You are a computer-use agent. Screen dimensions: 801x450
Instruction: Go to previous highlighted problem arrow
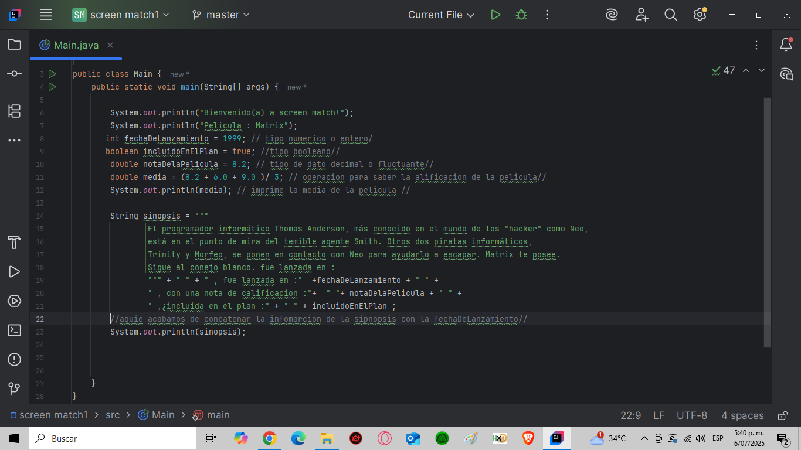point(746,70)
